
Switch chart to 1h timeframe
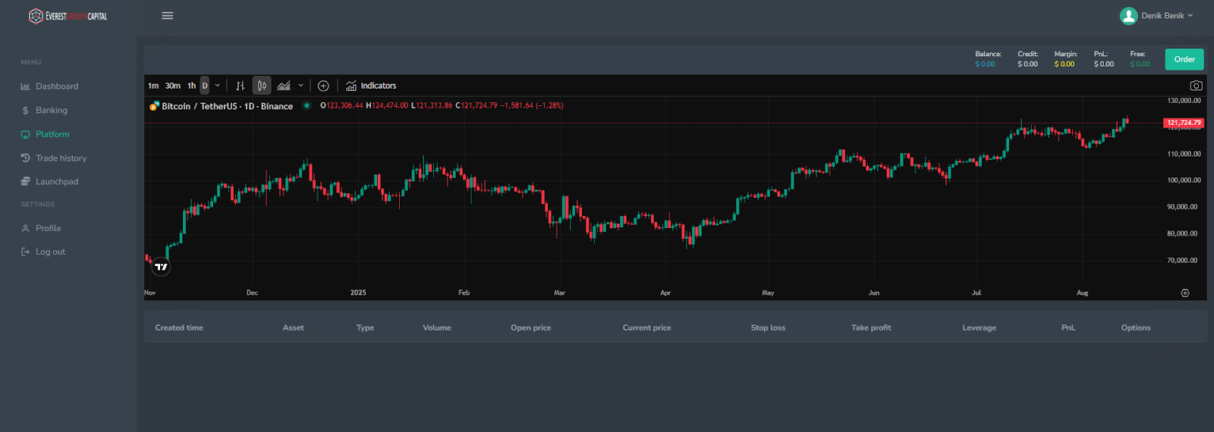[191, 86]
